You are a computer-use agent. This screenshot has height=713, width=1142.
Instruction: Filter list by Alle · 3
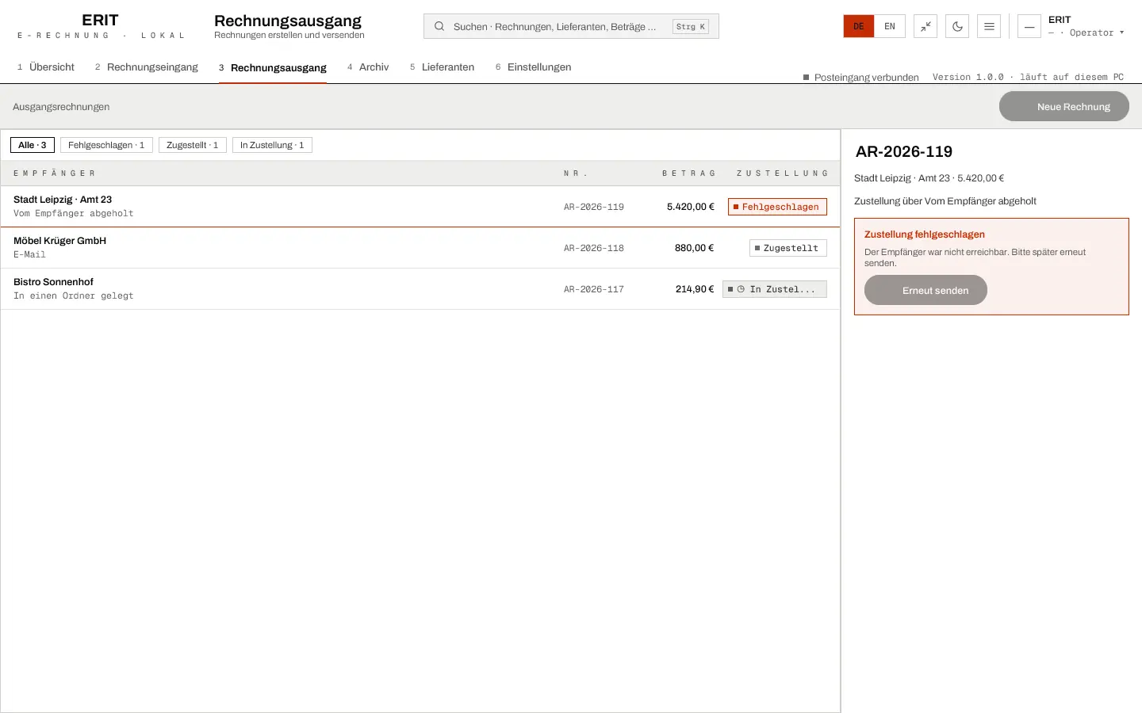coord(33,145)
